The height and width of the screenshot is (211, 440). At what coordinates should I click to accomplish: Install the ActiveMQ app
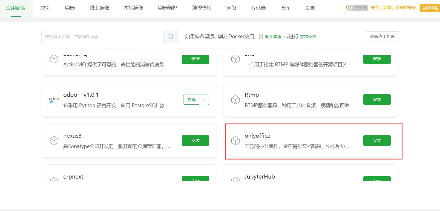click(x=195, y=59)
